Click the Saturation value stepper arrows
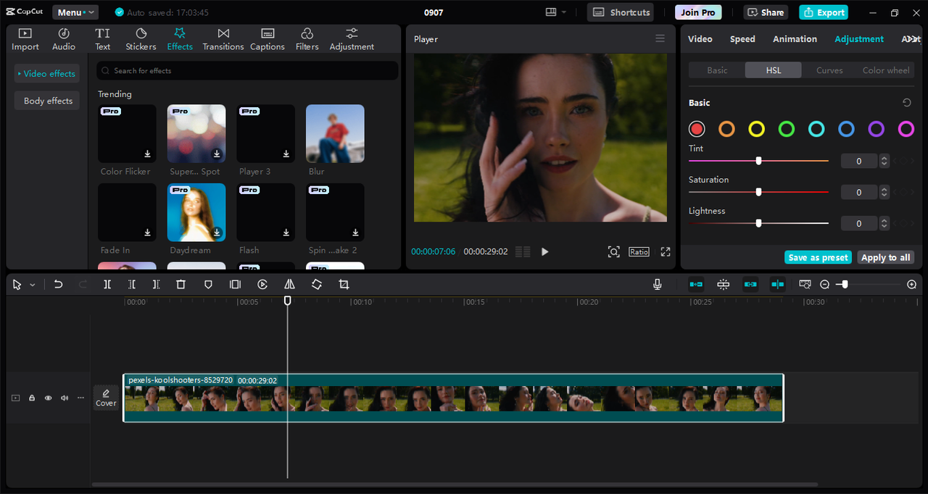 [884, 192]
